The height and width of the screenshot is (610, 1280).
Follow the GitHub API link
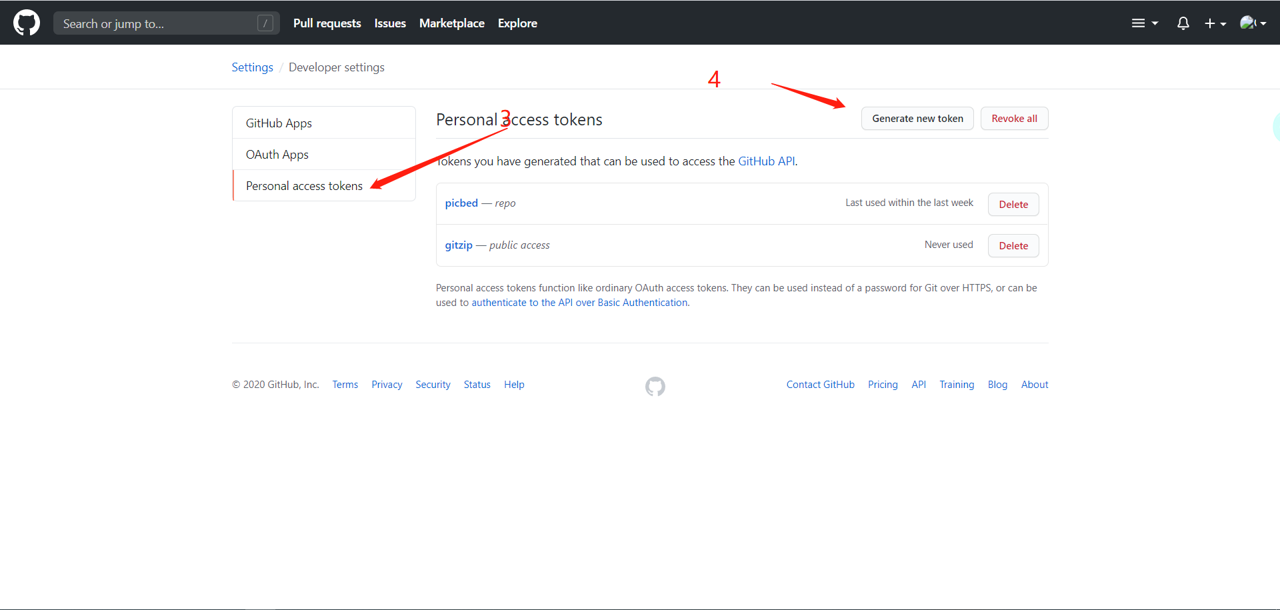[x=766, y=161]
